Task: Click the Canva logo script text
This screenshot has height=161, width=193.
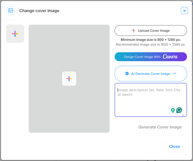Action: 170,57
